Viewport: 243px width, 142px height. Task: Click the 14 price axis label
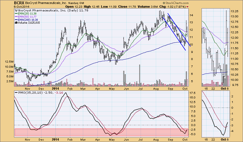click(191, 15)
